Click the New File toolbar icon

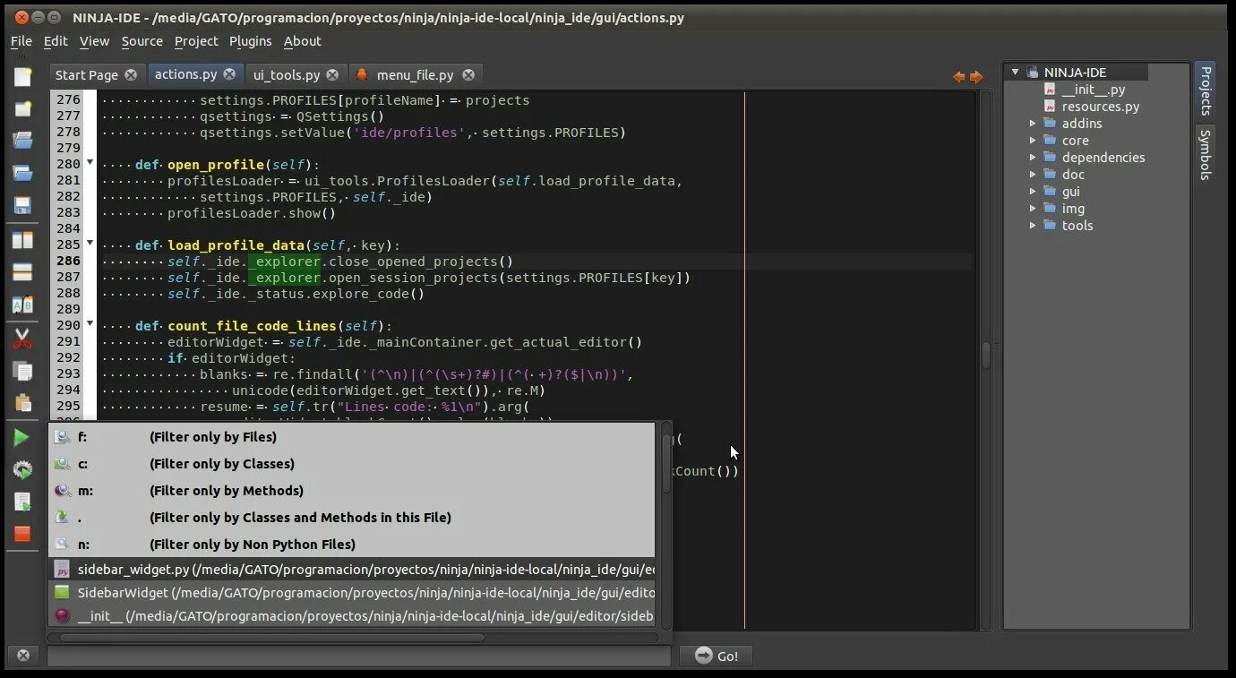pyautogui.click(x=22, y=77)
